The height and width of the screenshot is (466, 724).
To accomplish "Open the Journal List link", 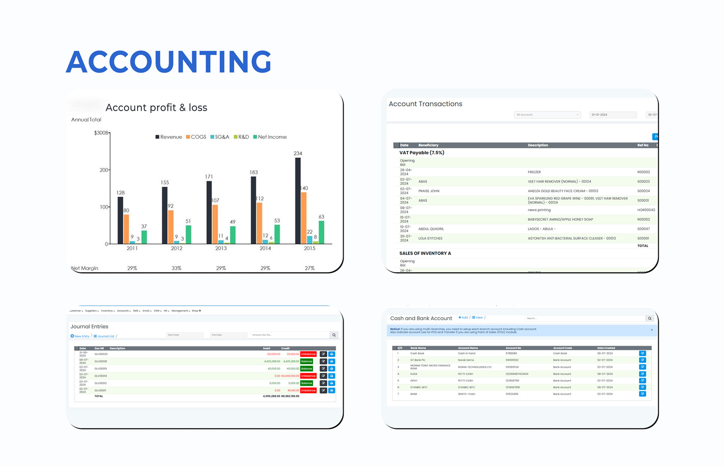I will pos(104,336).
